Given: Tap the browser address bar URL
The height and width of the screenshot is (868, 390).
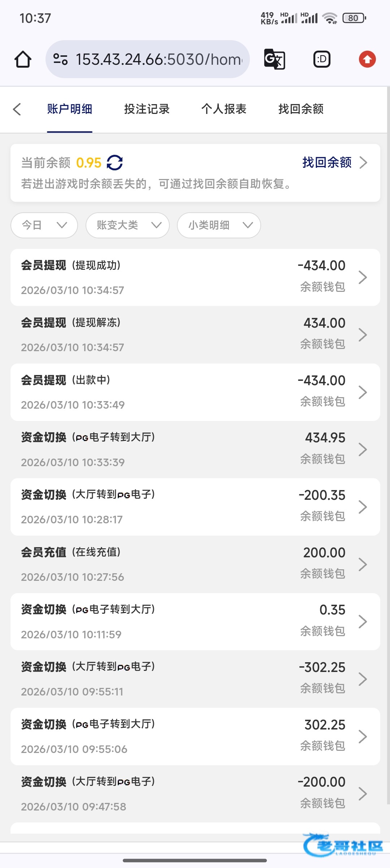Looking at the screenshot, I should point(159,59).
